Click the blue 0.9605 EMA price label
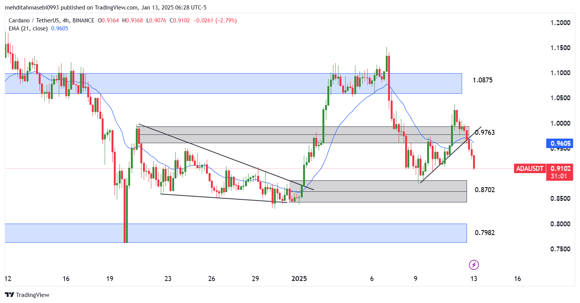Screen dimensions: 580x303 pyautogui.click(x=560, y=144)
